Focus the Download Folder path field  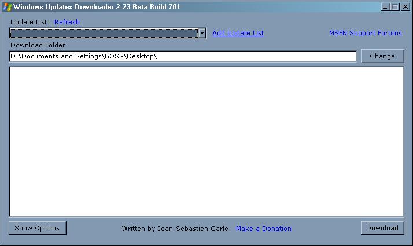pyautogui.click(x=231, y=56)
